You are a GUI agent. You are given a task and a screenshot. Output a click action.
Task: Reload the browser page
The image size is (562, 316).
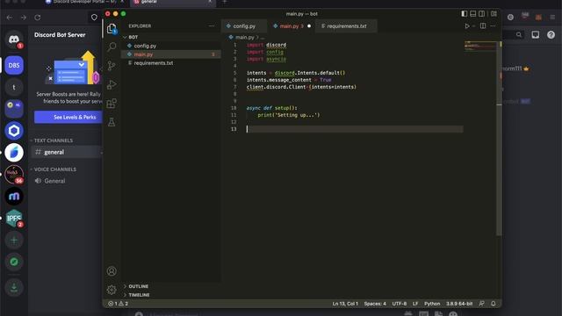[x=37, y=18]
